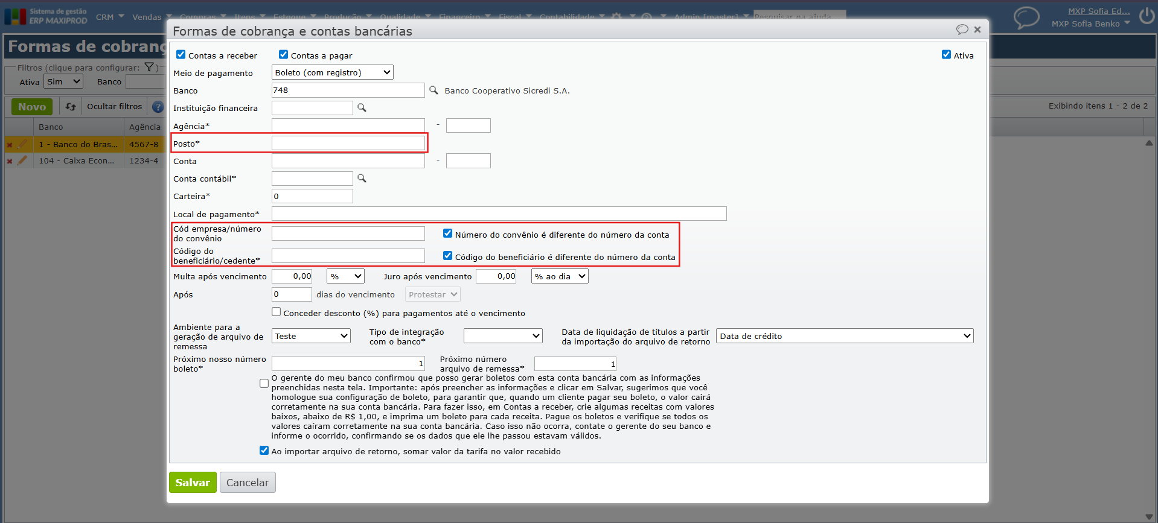Enable Conceder desconto para pagamentos checkbox

[276, 312]
